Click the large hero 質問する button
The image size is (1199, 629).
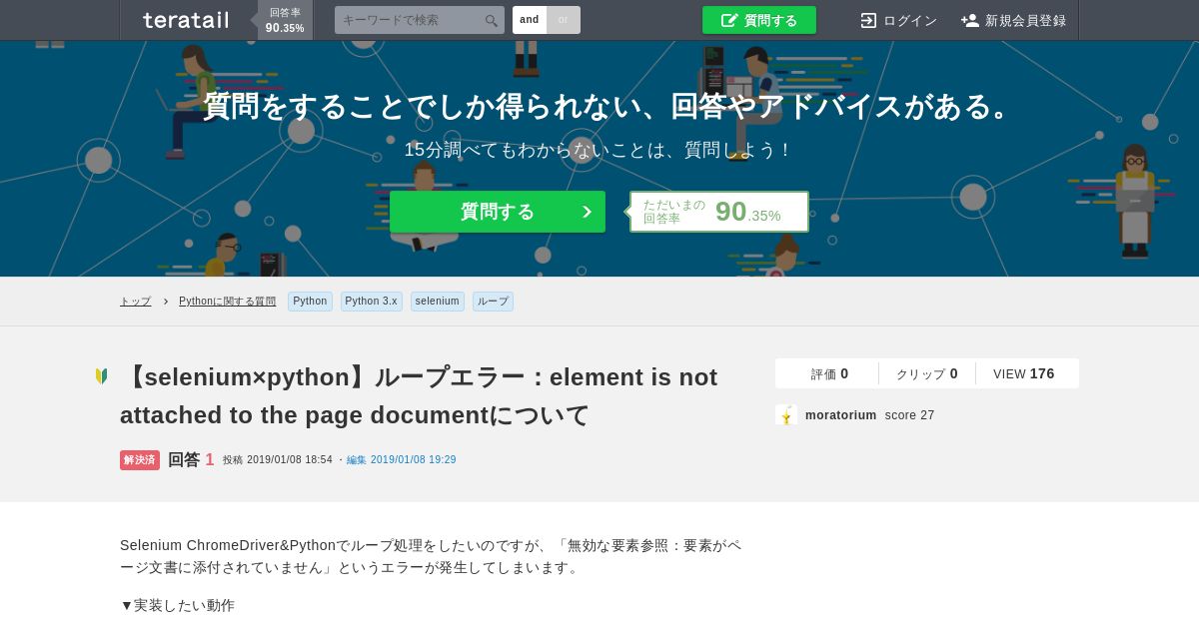[x=498, y=212]
